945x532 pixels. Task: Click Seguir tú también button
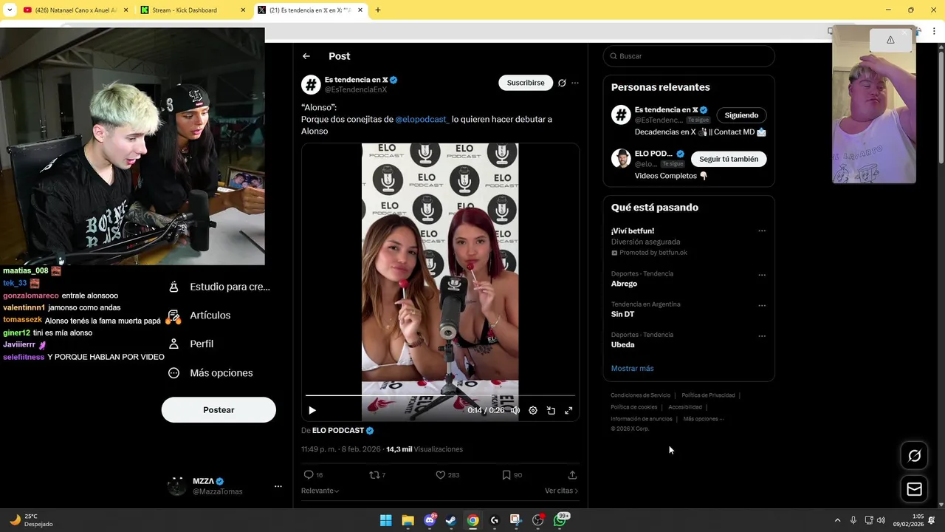tap(729, 159)
